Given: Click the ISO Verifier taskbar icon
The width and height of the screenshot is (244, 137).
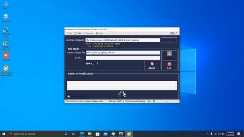Looking at the screenshot, I should click(x=129, y=134).
